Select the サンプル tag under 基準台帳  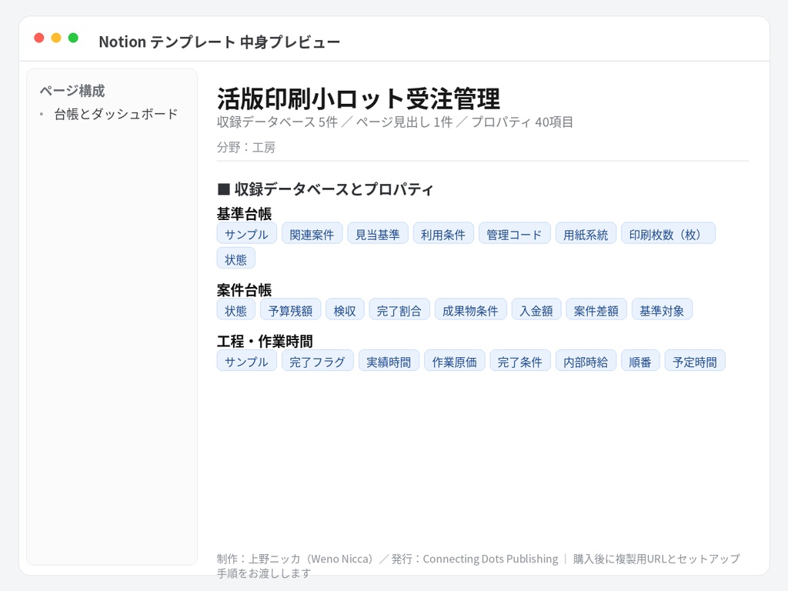(247, 233)
